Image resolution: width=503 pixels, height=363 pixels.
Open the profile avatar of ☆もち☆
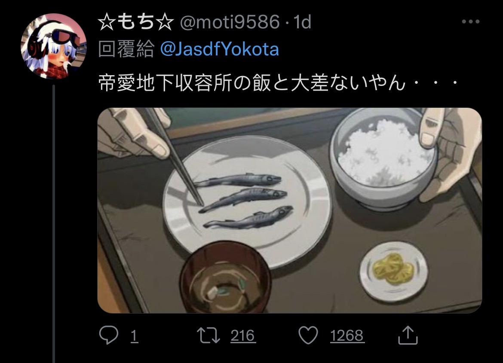(54, 46)
